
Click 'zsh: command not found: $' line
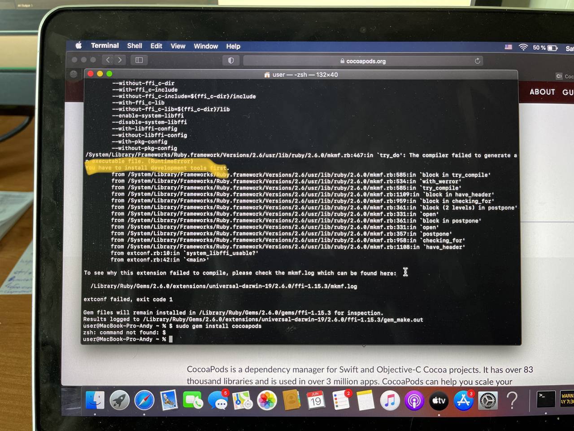(124, 333)
